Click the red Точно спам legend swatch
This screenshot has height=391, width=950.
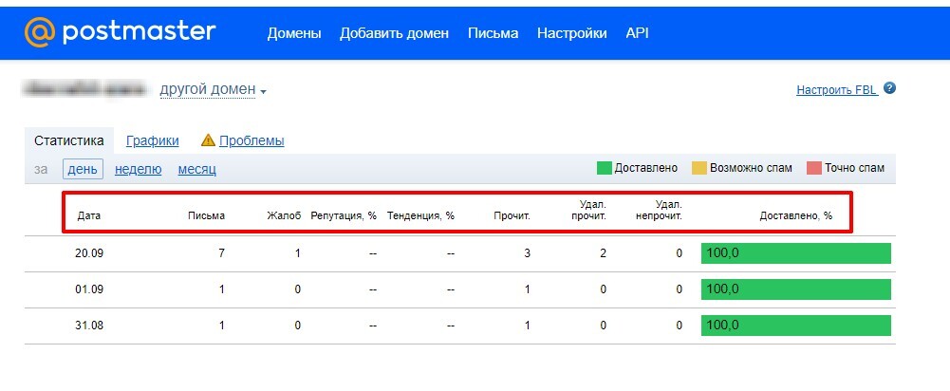click(813, 168)
